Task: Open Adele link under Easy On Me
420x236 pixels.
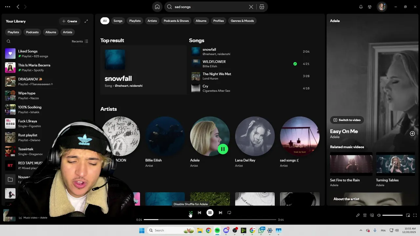Action: click(335, 137)
